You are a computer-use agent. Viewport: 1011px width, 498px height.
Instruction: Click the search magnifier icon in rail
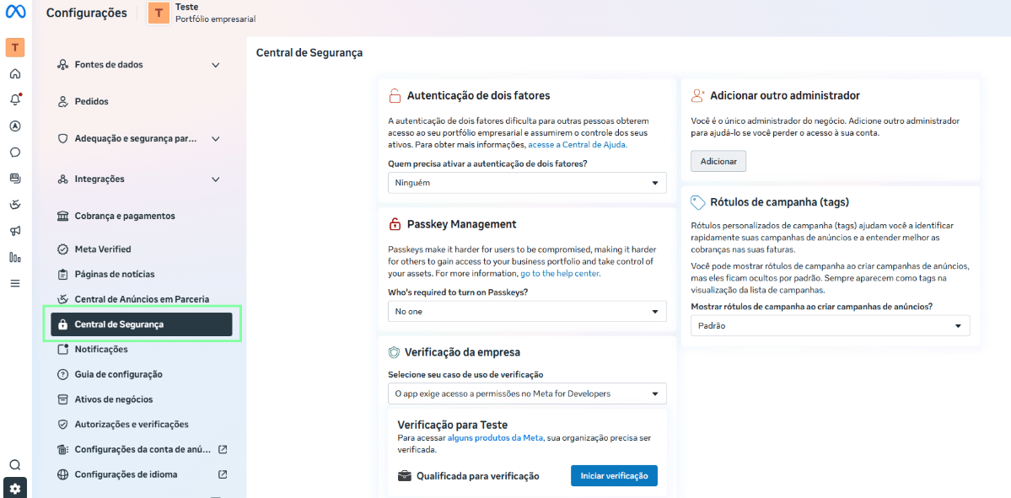click(x=15, y=464)
